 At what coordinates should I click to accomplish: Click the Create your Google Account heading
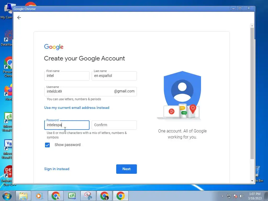[85, 58]
